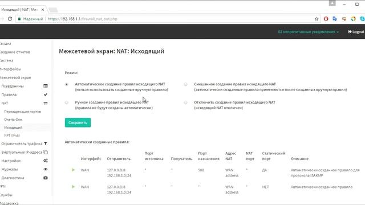The height and width of the screenshot is (205, 365).
Task: Close the Исходящий | NAT browser tab
Action: (43, 10)
